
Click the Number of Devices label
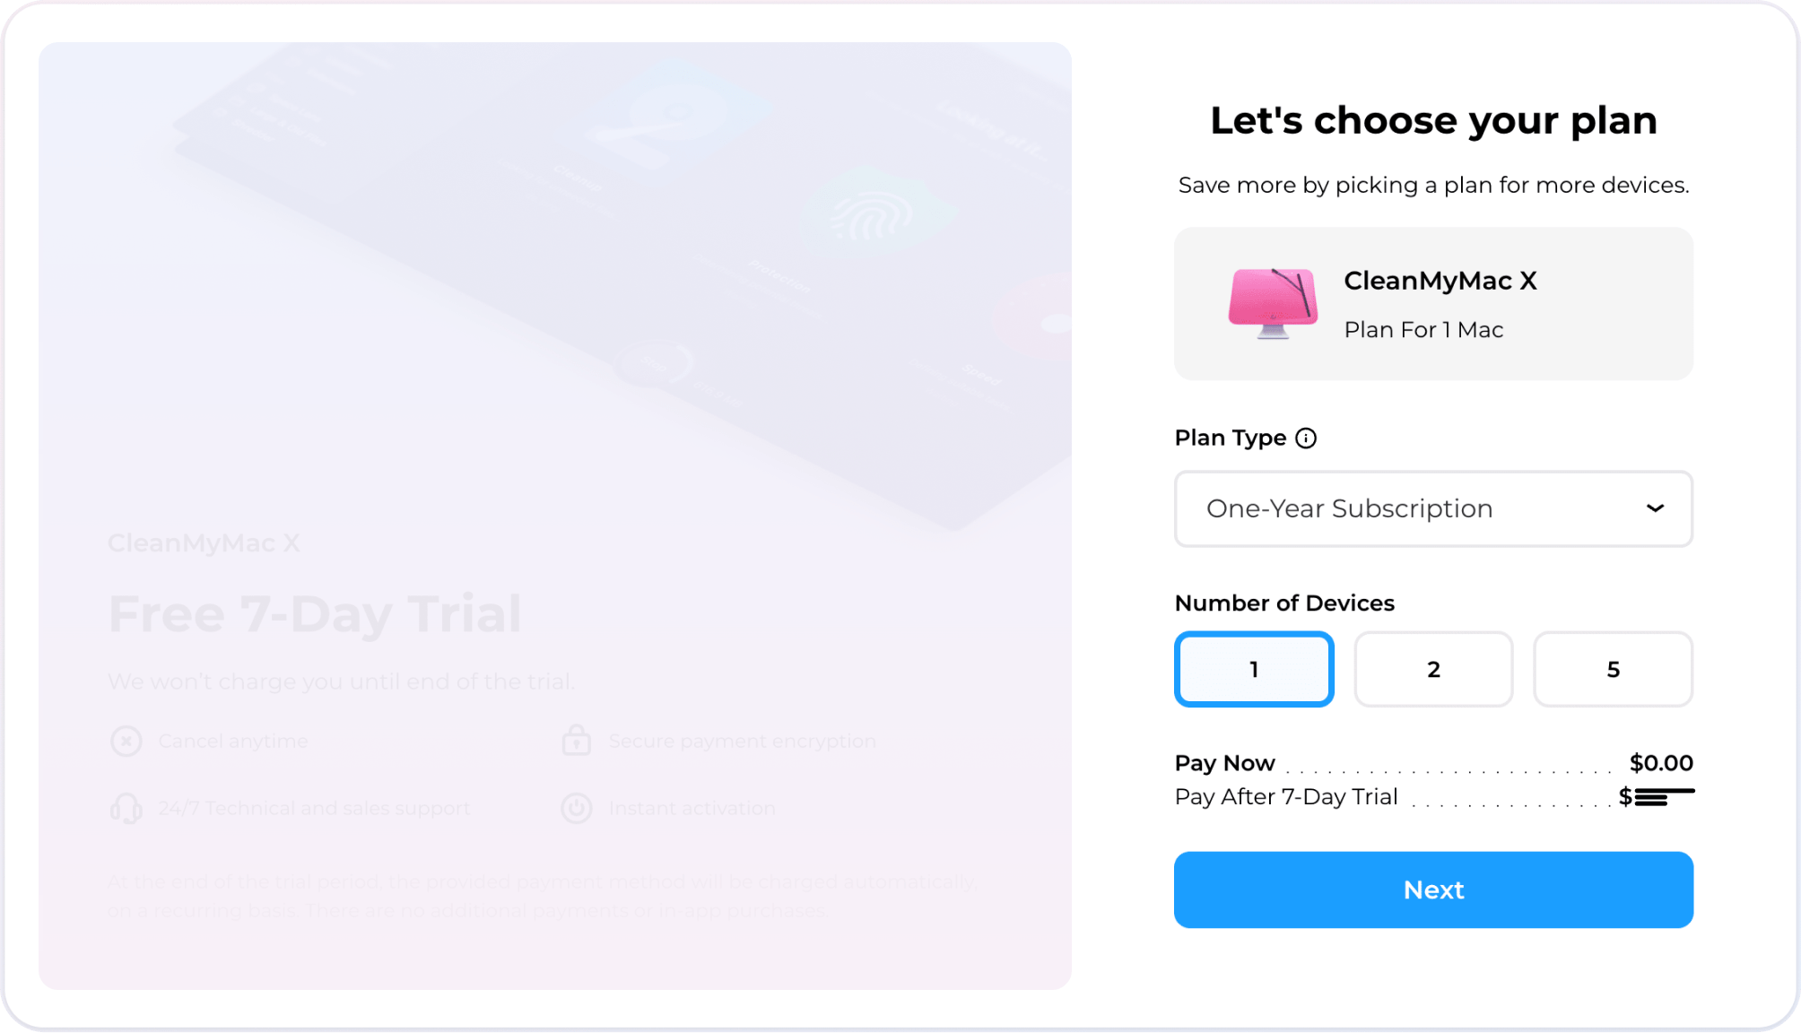(1284, 603)
